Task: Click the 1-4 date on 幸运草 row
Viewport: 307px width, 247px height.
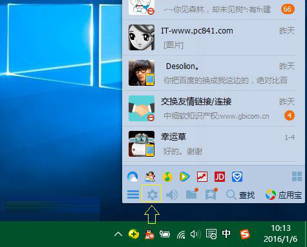Action: (290, 137)
